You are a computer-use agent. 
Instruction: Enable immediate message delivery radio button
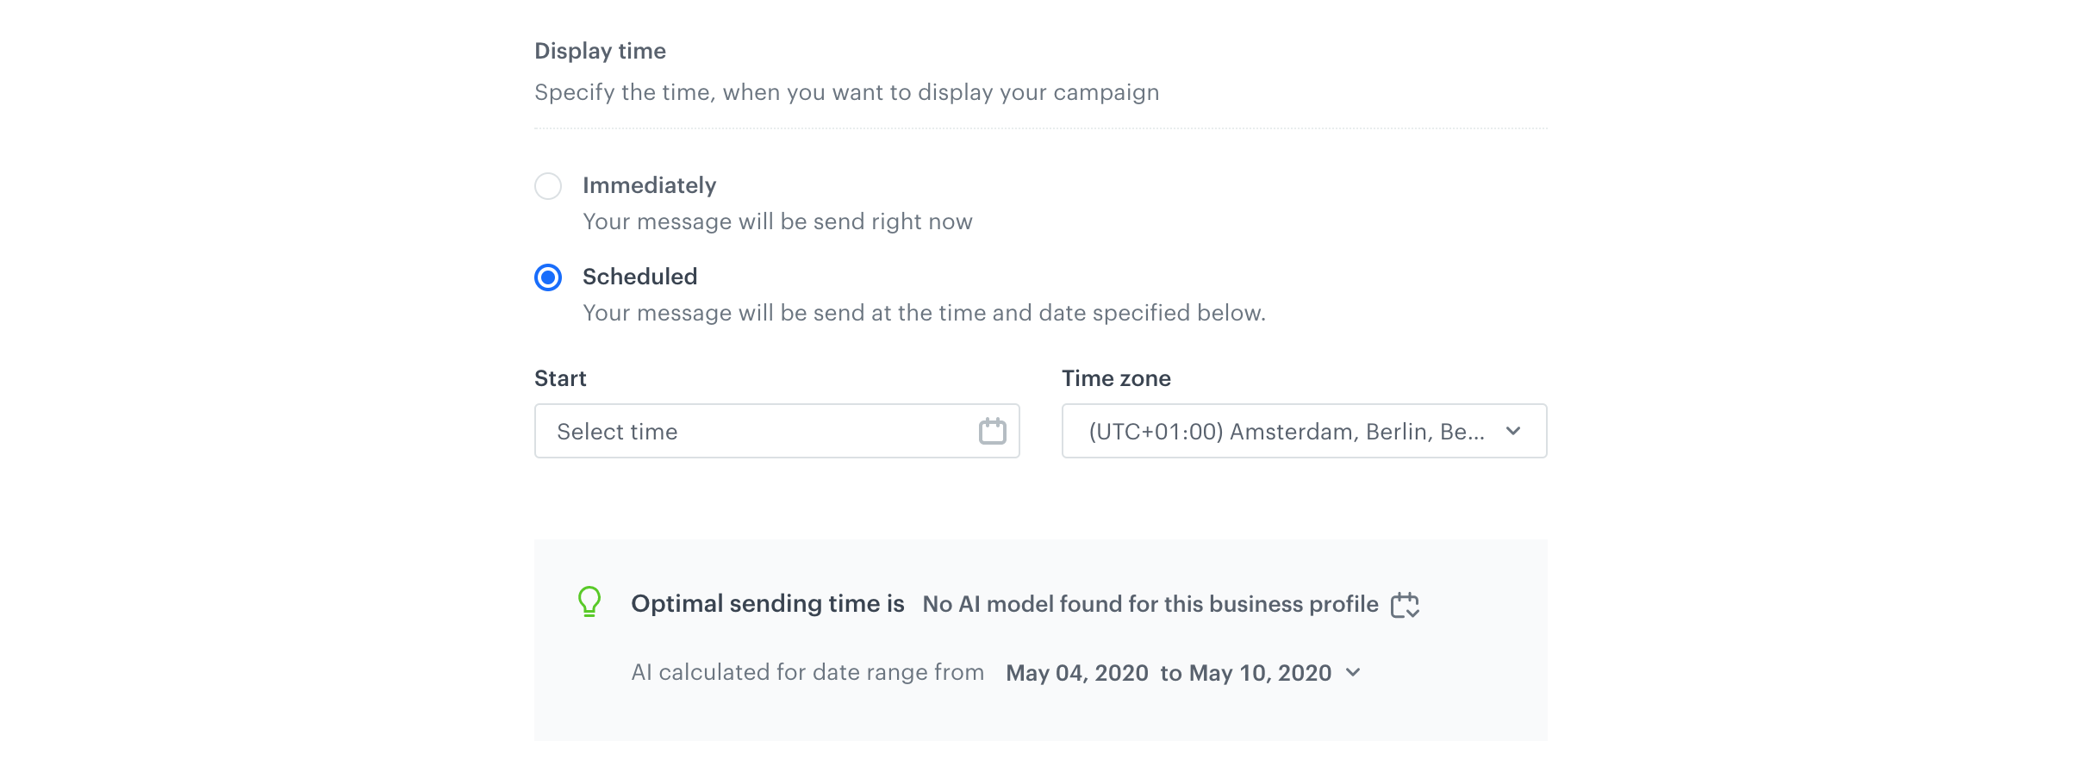pos(548,185)
